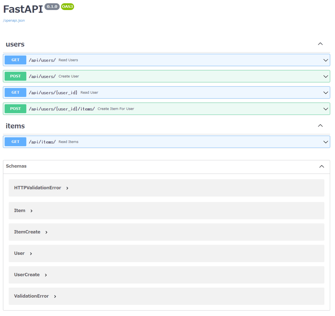The image size is (335, 316).
Task: Expand the ItemCreate schema arrow
Action: (46, 232)
